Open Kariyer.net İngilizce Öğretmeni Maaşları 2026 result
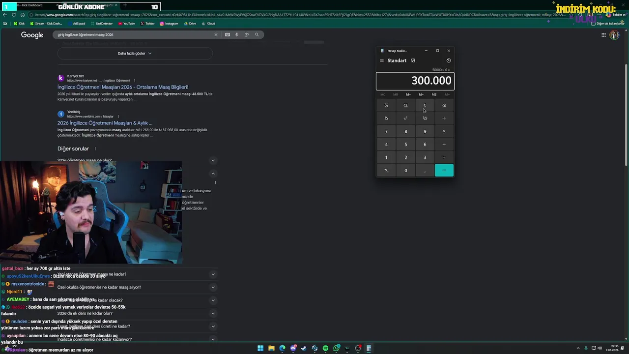Image resolution: width=629 pixels, height=354 pixels. 123,87
